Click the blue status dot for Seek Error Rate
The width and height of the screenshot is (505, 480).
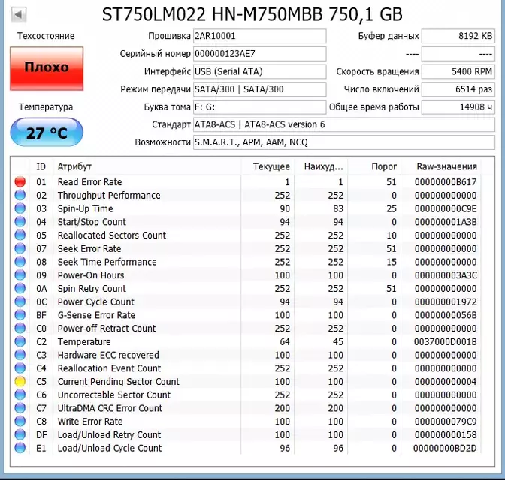pos(20,248)
